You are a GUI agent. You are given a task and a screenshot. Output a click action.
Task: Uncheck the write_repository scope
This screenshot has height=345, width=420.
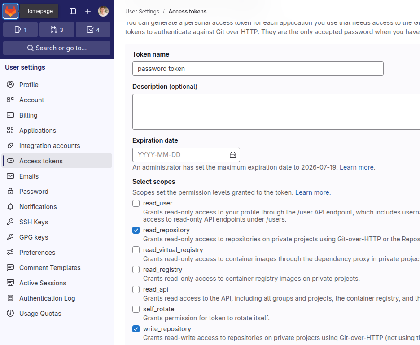136,329
